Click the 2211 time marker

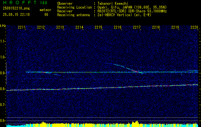22,27
